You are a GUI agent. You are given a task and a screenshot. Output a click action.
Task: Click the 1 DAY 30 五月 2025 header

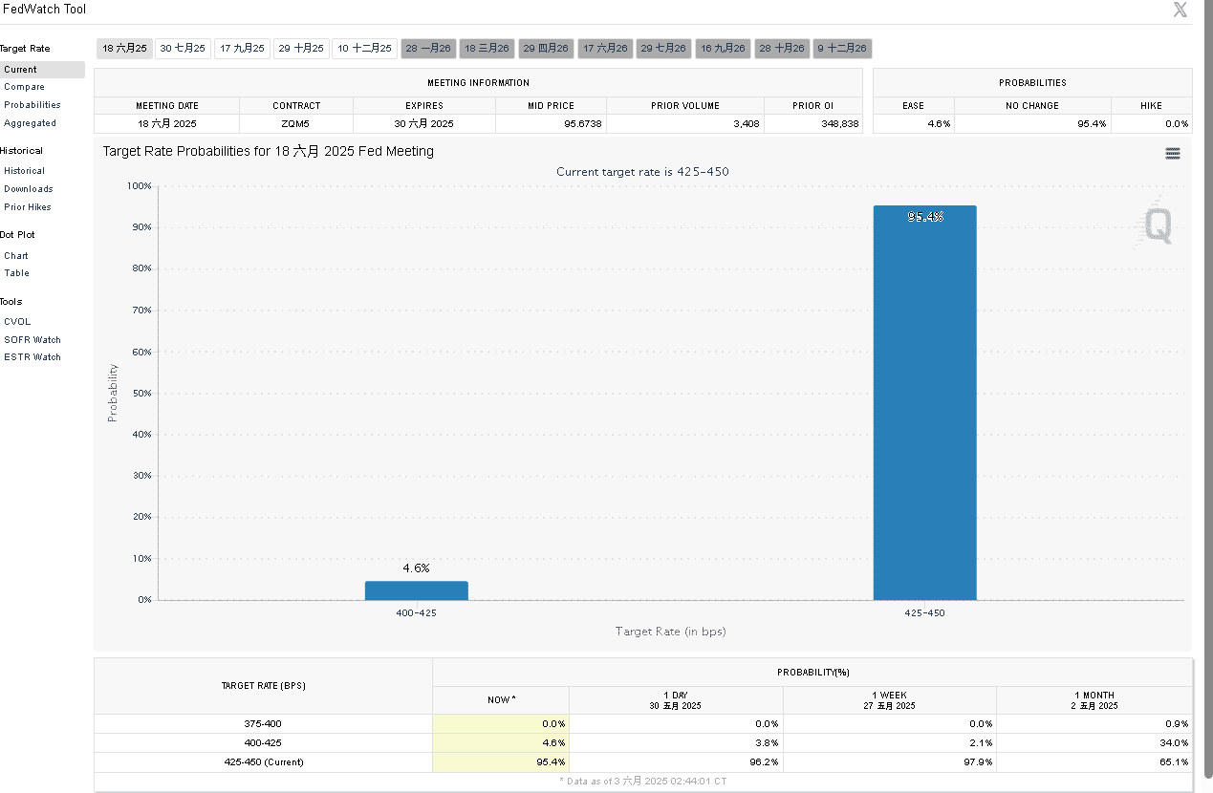click(676, 700)
